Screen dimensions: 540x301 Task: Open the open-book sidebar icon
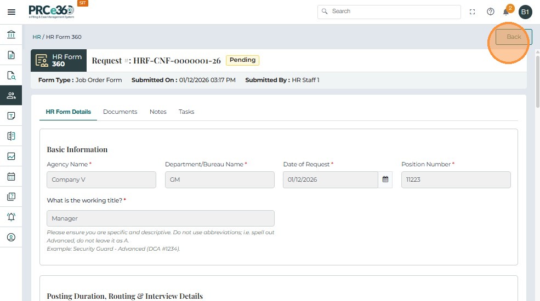[x=11, y=136]
